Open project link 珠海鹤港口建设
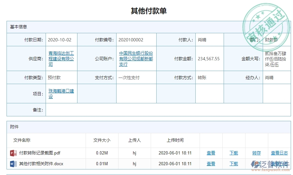 (x=61, y=94)
